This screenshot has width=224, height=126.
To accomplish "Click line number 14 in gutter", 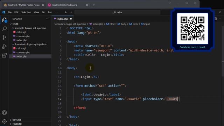I will [x=60, y=86].
